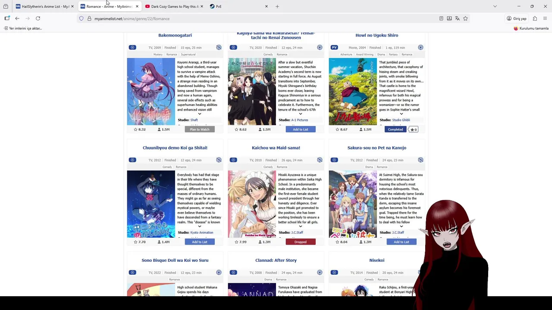Open the browser sidebar icon
The width and height of the screenshot is (552, 310).
[x=7, y=19]
